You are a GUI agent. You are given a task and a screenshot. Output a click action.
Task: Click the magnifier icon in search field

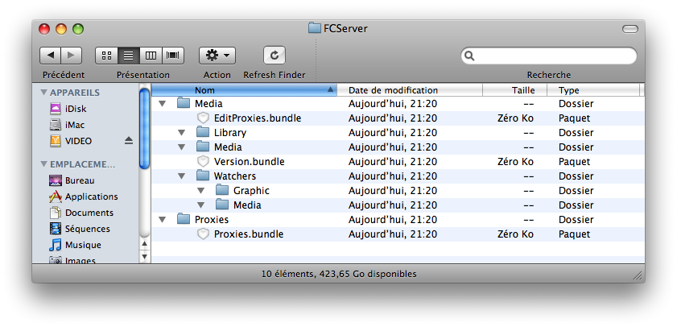pos(470,56)
